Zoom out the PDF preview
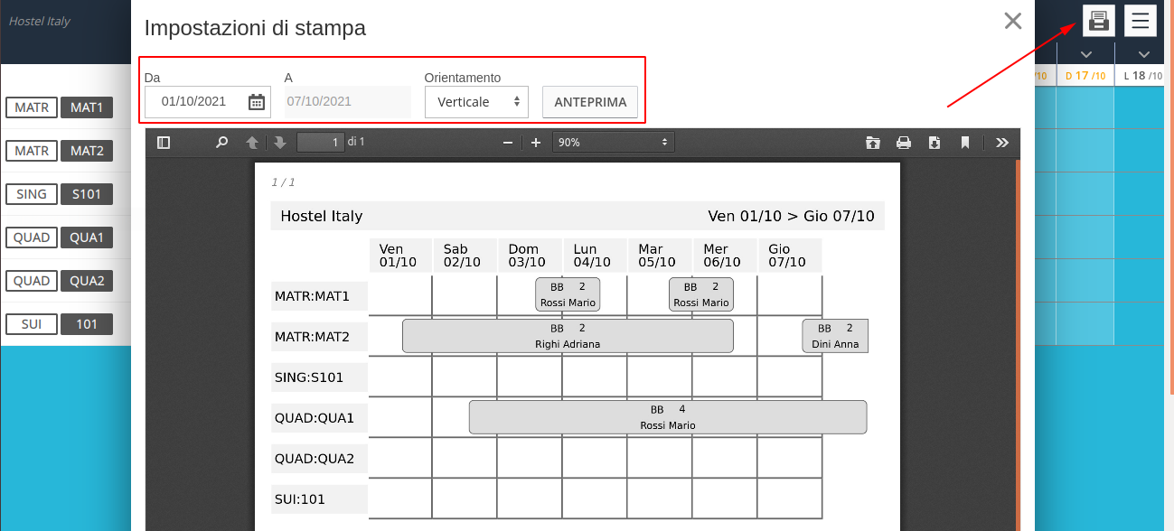Image resolution: width=1174 pixels, height=531 pixels. tap(508, 143)
